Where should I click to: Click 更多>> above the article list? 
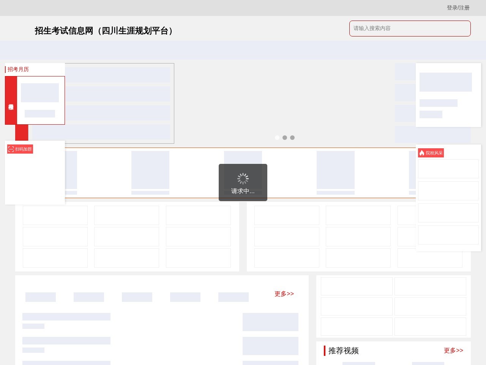pos(284,294)
